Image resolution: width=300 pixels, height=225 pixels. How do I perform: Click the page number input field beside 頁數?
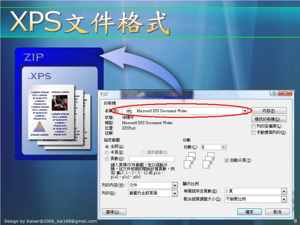(152, 159)
